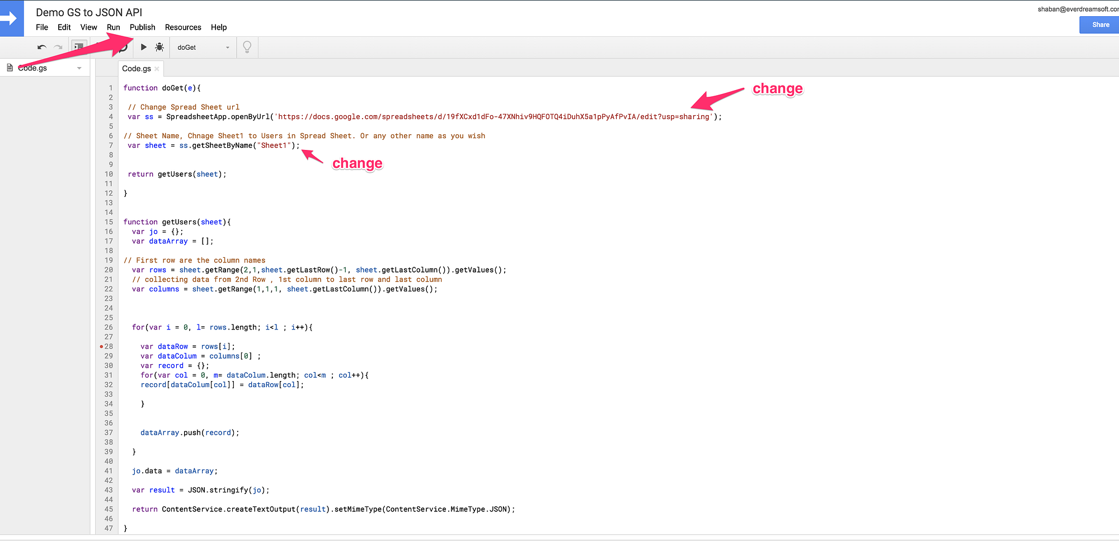Screen dimensions: 1119x541
Task: Open the Resources menu
Action: click(x=183, y=27)
